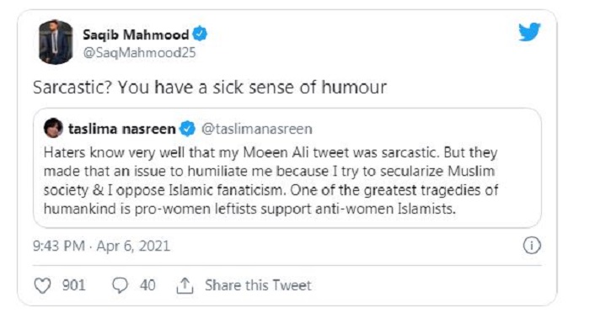Click Saqib Mahmood's verified badge
611x318 pixels.
point(200,34)
